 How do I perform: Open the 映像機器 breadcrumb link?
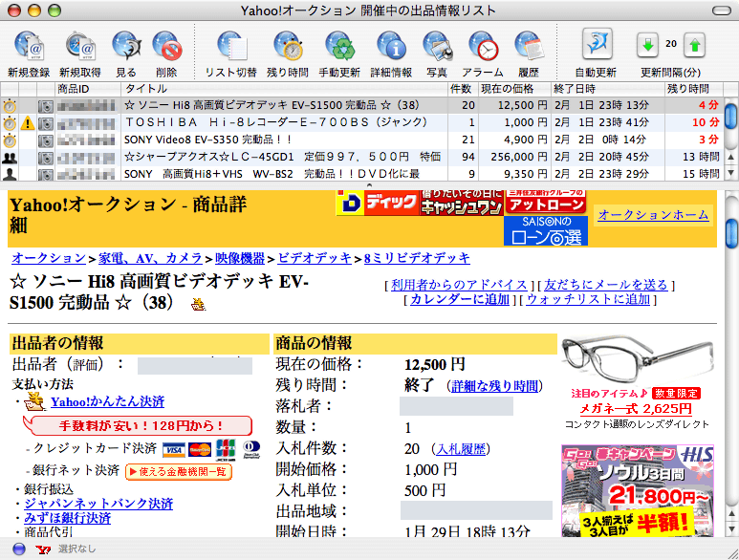click(x=240, y=258)
